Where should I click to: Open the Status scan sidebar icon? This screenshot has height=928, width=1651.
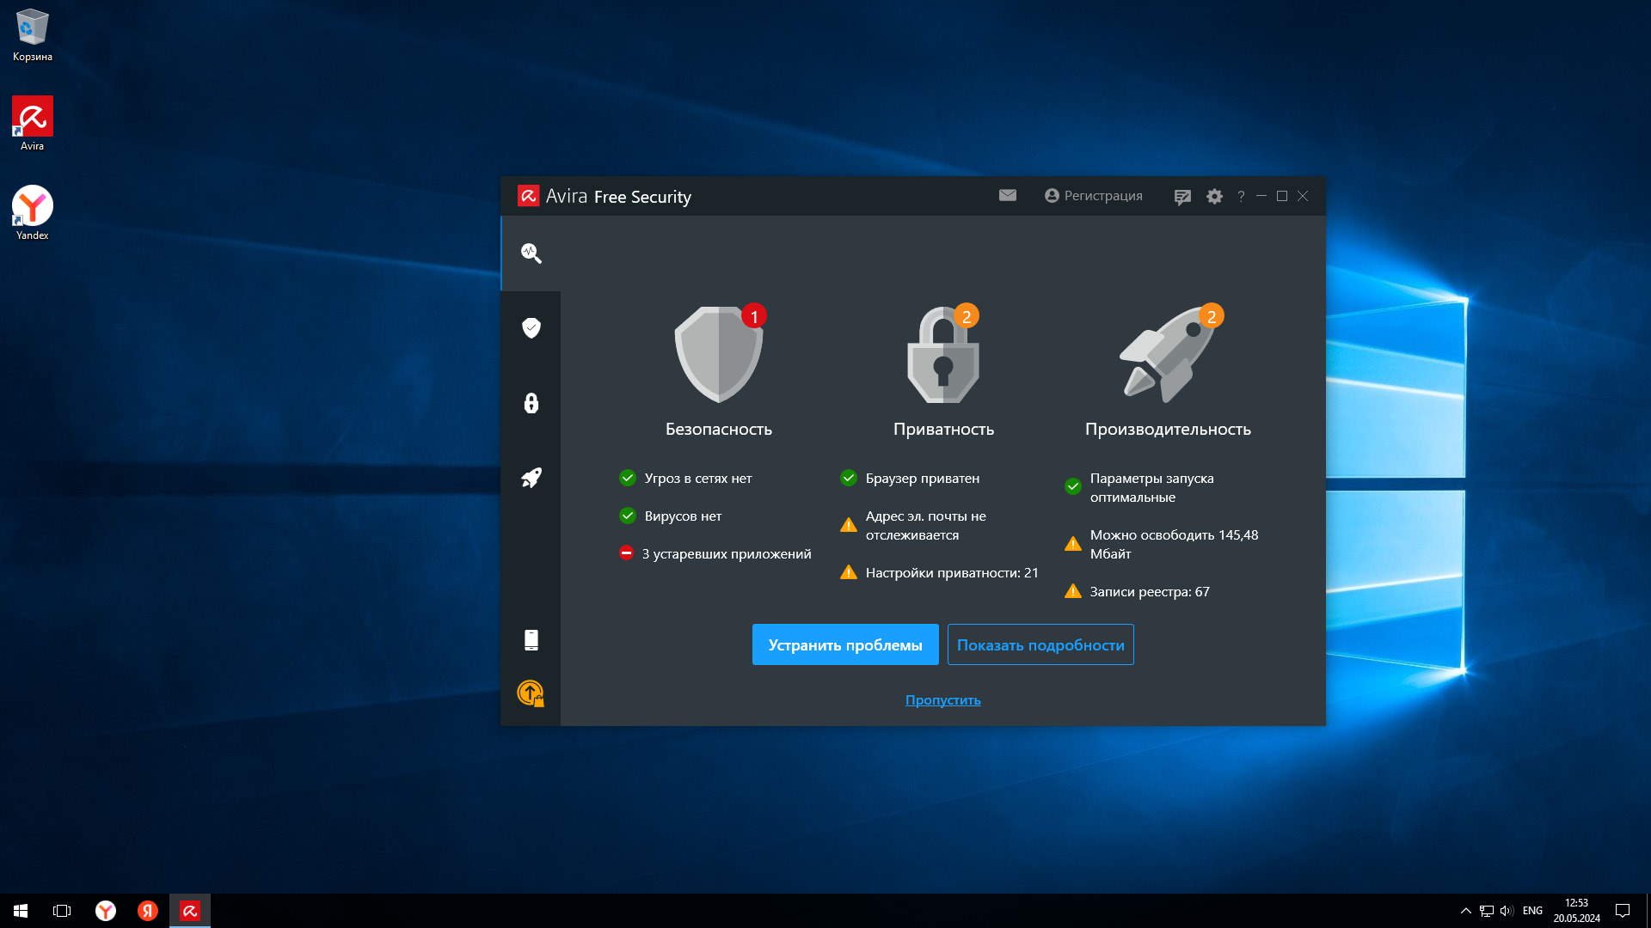pos(531,253)
